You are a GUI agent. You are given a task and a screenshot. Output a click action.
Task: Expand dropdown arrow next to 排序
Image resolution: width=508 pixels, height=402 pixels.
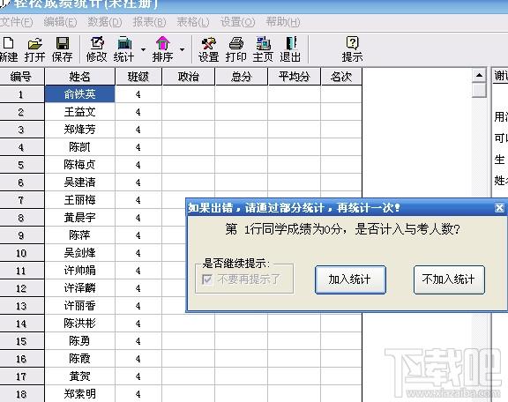coord(182,49)
